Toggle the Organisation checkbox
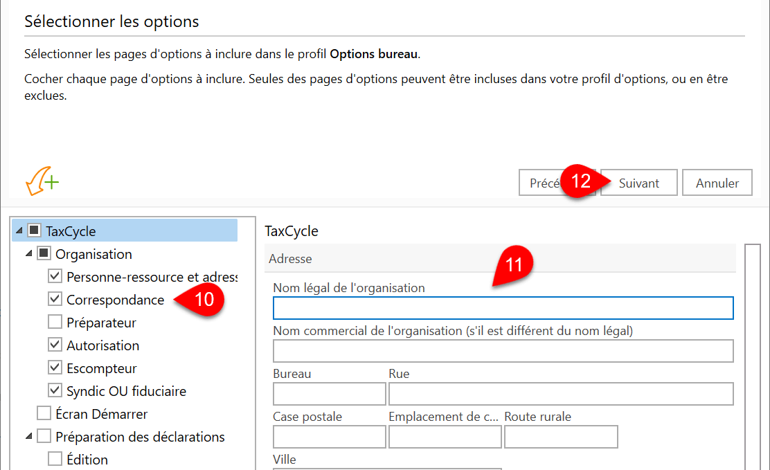 [44, 253]
